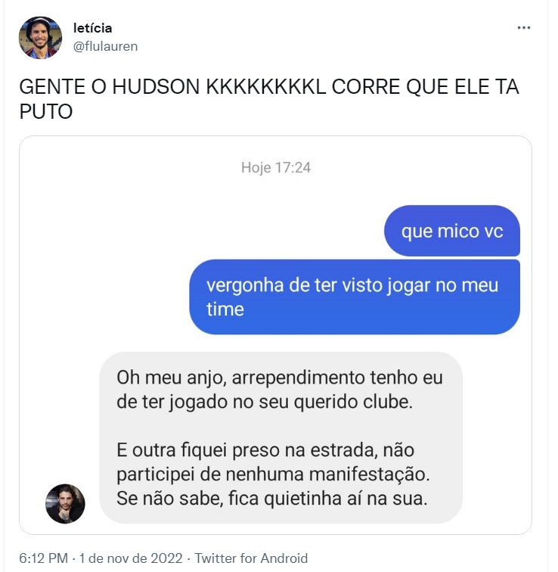Click letícia's round profile avatar
This screenshot has height=572, width=558.
point(41,37)
